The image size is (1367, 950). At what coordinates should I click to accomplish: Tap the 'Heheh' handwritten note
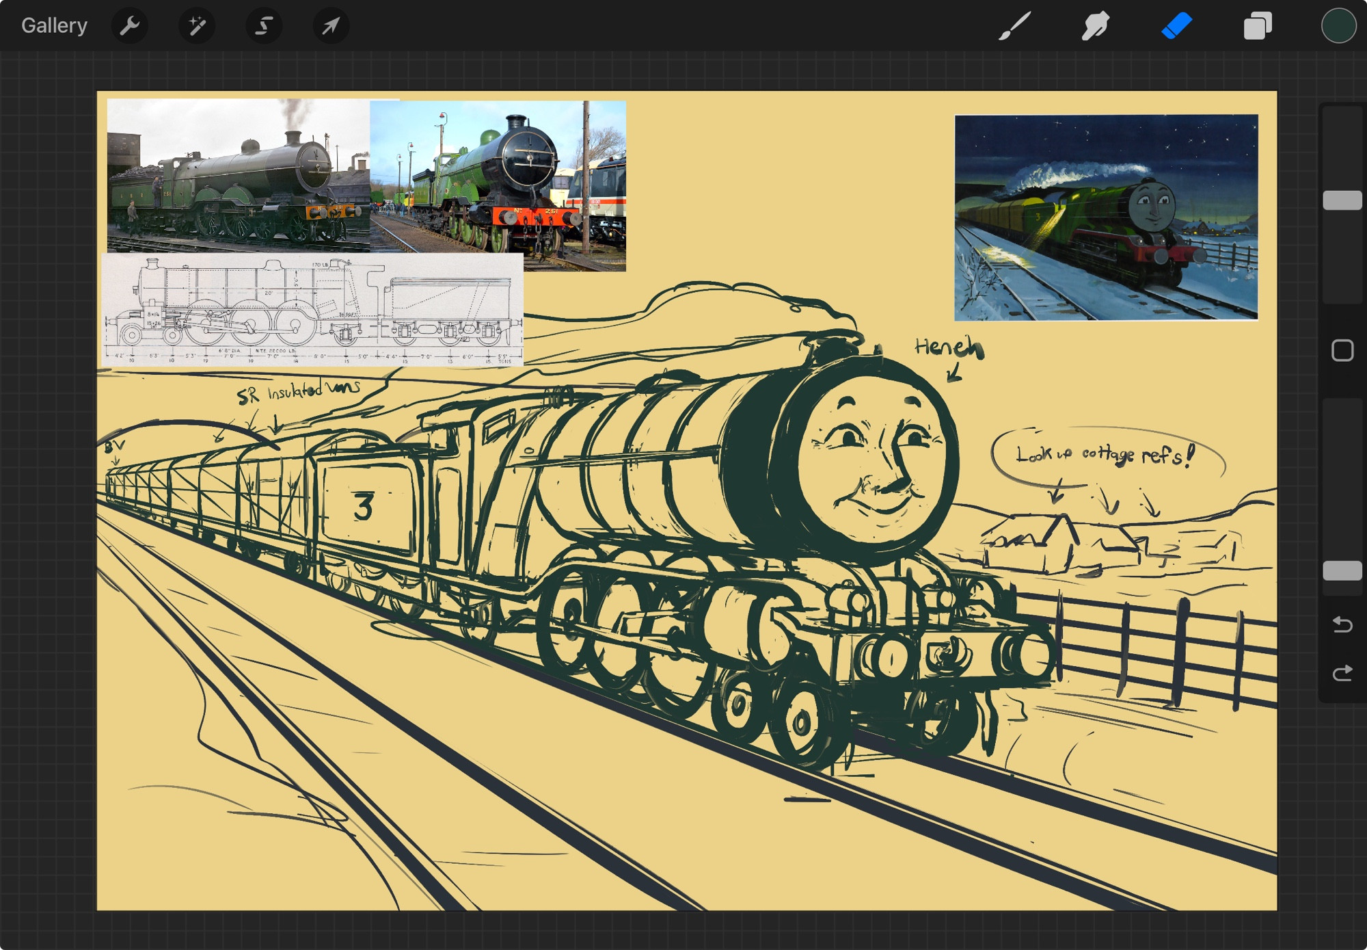(x=949, y=348)
